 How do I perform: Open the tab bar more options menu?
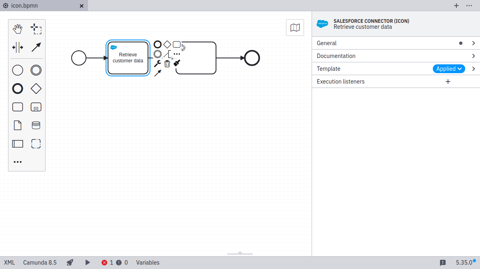pos(469,6)
